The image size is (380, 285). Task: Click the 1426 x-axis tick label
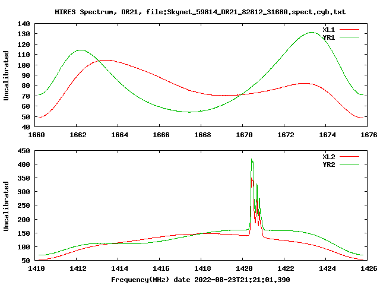pyautogui.click(x=369, y=268)
